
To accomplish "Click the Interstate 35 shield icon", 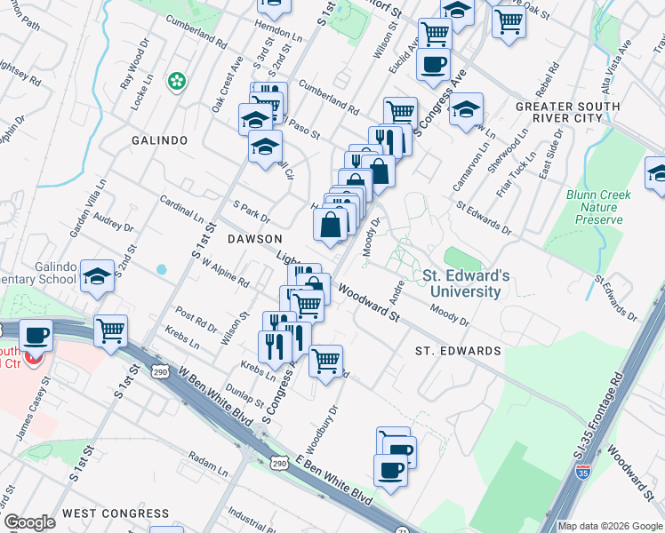I will [x=583, y=472].
